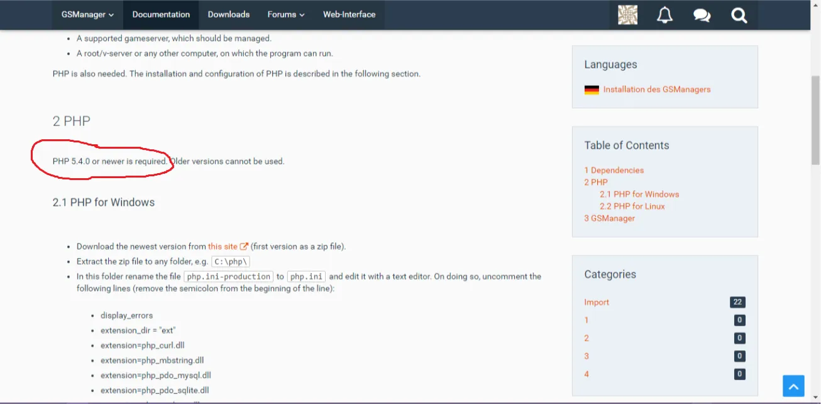Click the search magnifier icon
The height and width of the screenshot is (404, 821).
[739, 15]
